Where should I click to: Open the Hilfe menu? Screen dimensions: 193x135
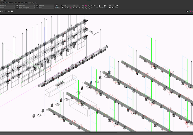36,3
